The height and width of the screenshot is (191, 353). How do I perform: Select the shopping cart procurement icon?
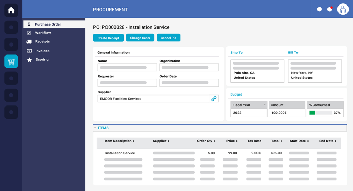(x=11, y=61)
